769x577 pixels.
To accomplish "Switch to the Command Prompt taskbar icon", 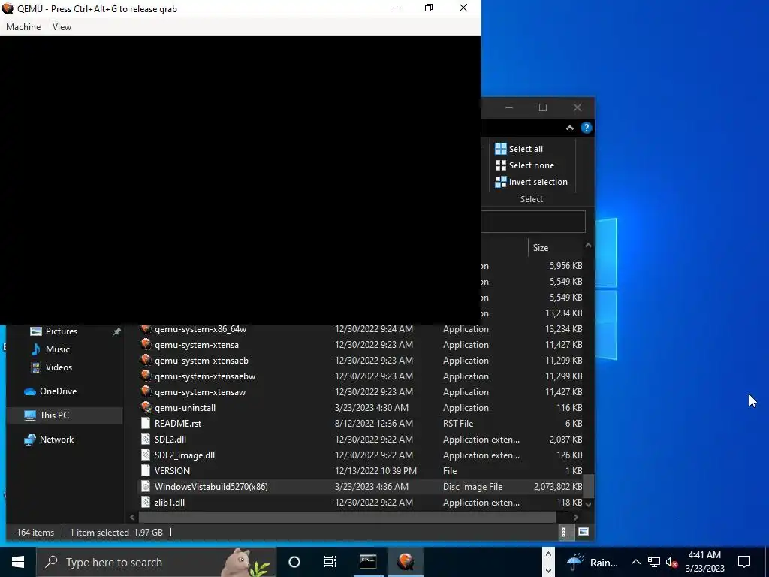I will pyautogui.click(x=368, y=562).
